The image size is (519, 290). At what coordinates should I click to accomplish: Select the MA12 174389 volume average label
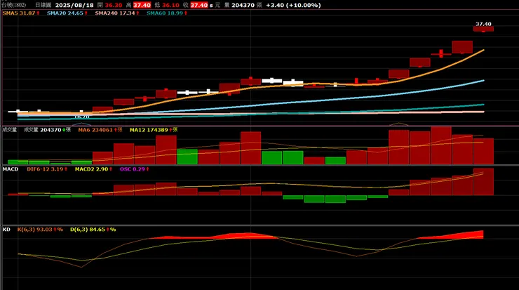coord(154,130)
